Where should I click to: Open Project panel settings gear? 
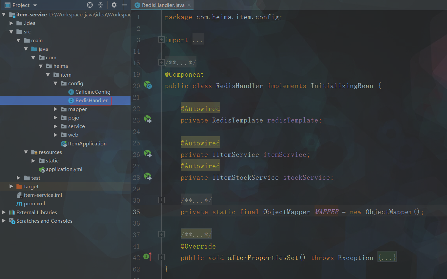tap(114, 5)
